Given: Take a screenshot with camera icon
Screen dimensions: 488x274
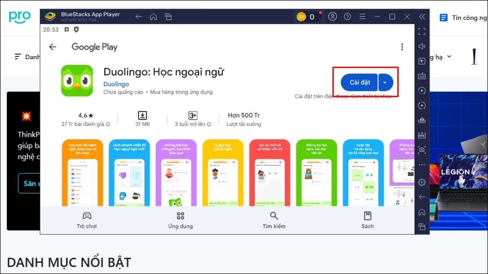Looking at the screenshot, I should 422,150.
